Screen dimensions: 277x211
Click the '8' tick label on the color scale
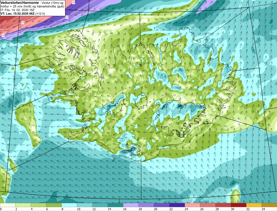[x=63, y=209]
